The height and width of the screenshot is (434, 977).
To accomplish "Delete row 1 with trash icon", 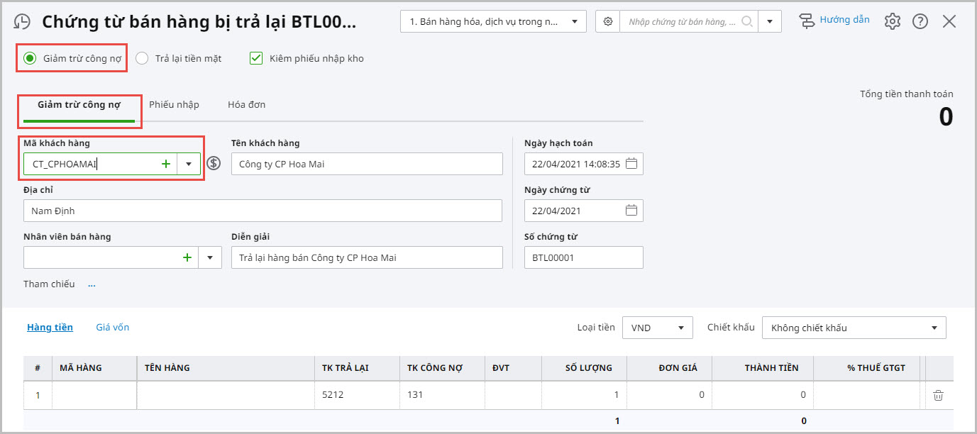I will click(x=938, y=395).
